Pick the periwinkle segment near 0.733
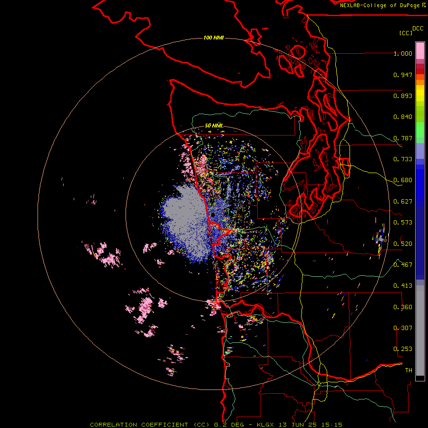 click(420, 151)
